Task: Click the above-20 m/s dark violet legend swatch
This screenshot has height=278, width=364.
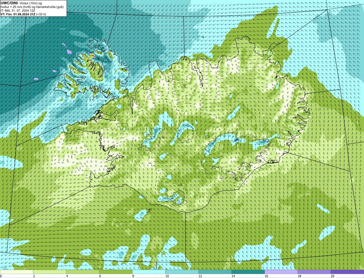Action: 347,272
